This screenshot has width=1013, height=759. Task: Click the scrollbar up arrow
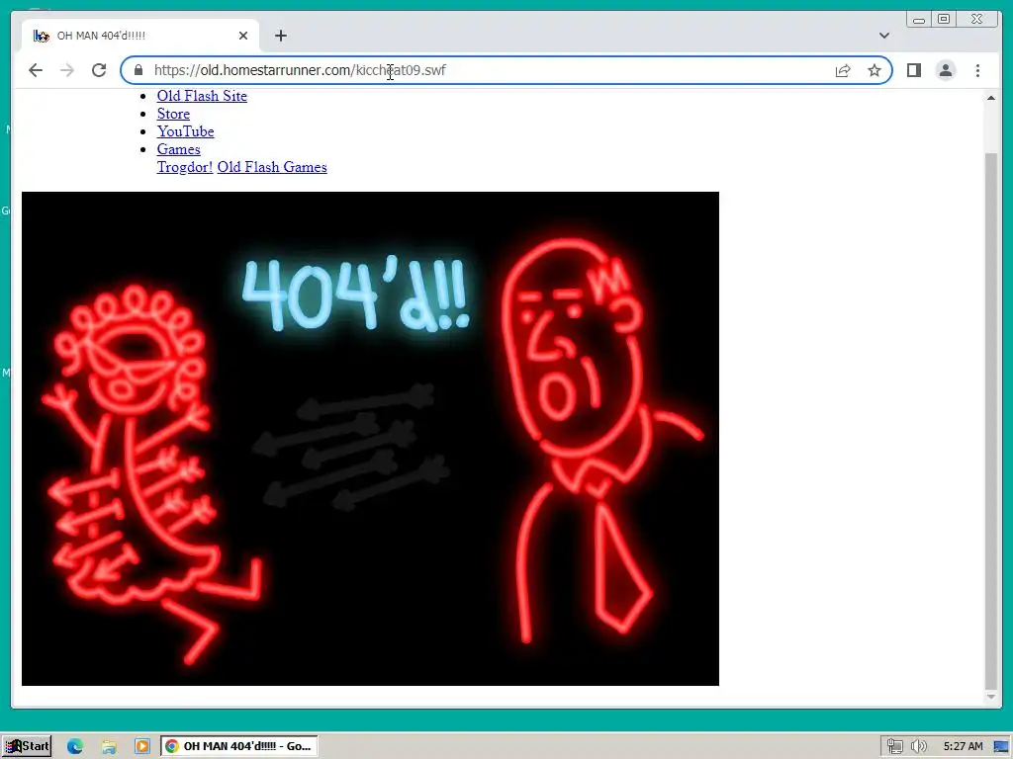(990, 98)
